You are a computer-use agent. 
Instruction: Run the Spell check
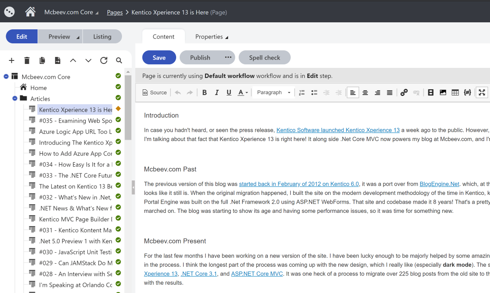coord(264,58)
